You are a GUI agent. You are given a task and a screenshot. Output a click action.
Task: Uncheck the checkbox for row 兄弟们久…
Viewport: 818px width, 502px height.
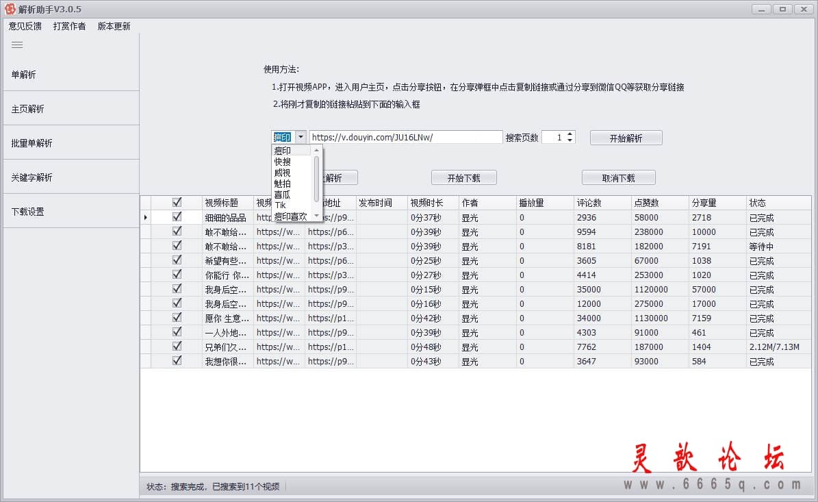pyautogui.click(x=177, y=346)
